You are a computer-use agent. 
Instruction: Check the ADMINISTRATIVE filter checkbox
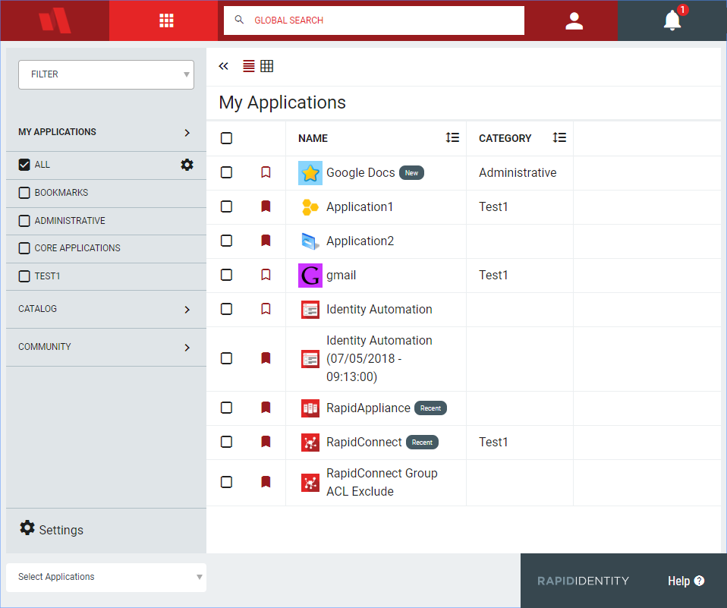click(24, 221)
